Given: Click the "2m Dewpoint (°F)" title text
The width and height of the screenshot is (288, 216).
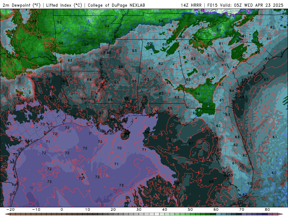Looking at the screenshot, I should 22,5.
